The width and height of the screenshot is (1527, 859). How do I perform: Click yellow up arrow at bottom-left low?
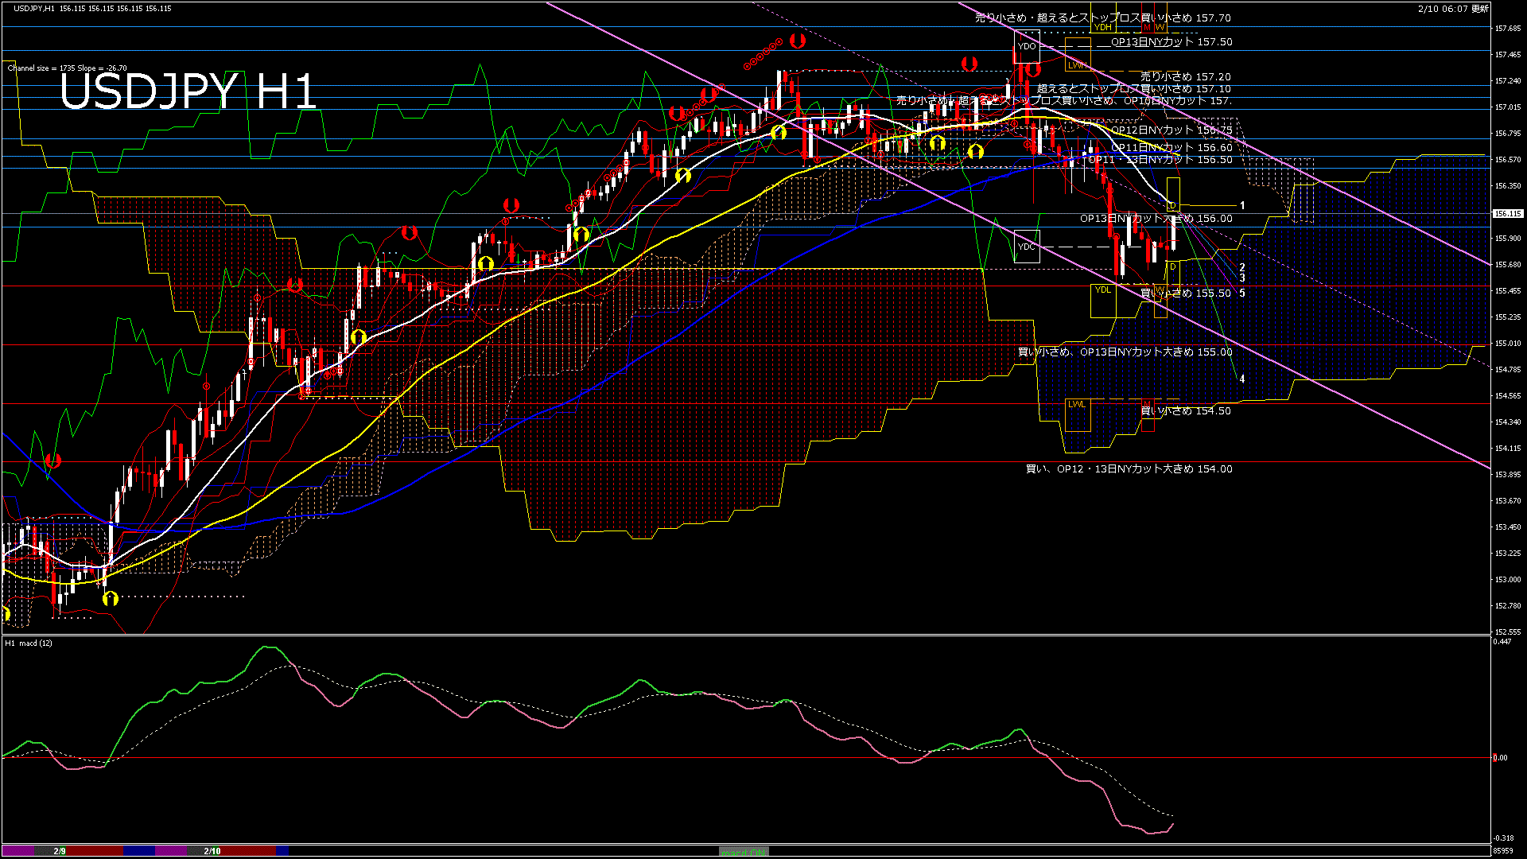[111, 598]
